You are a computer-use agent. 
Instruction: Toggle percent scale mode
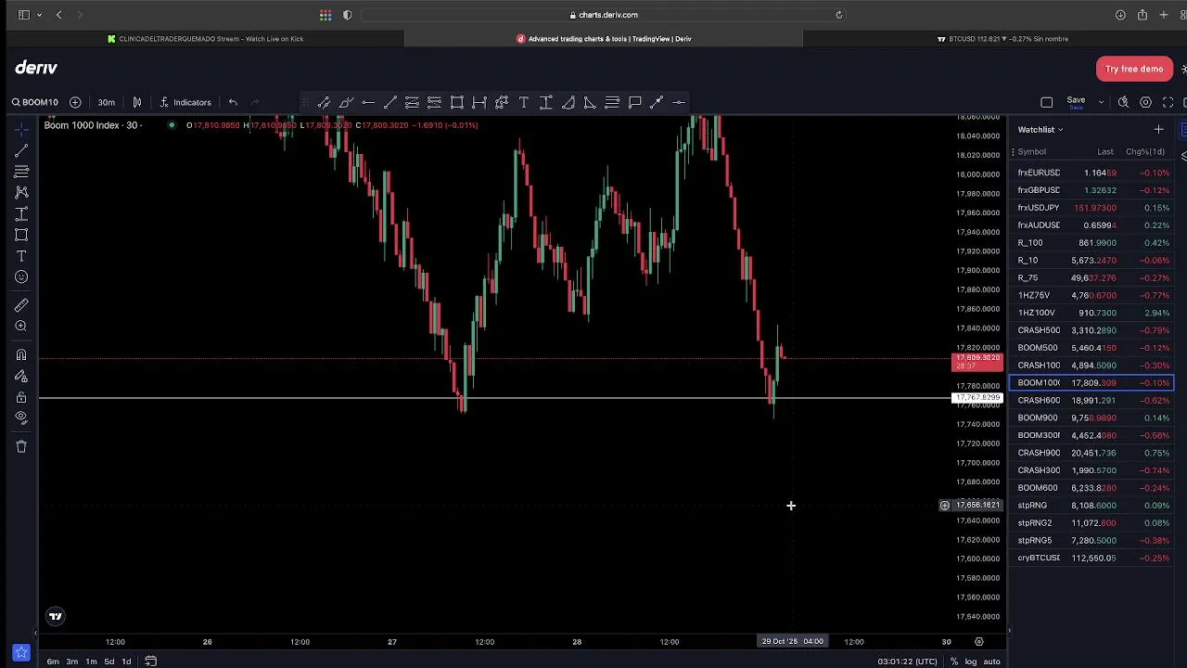pyautogui.click(x=954, y=662)
